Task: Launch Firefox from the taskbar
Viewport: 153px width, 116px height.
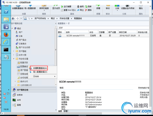Action: pos(6,35)
